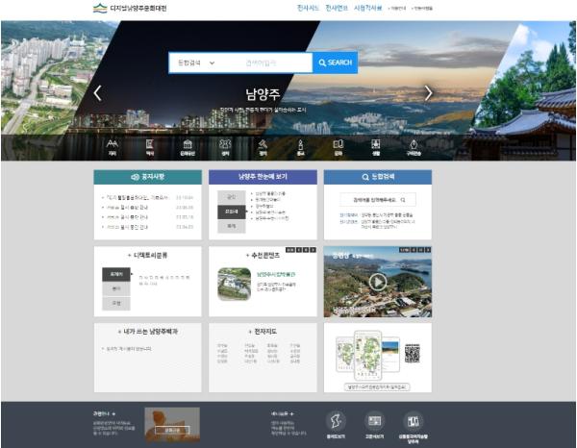Open the 역사 category icon
The width and height of the screenshot is (577, 448).
click(x=149, y=147)
